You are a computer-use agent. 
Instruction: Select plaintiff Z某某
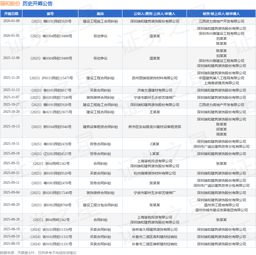pyautogui.click(x=154, y=144)
